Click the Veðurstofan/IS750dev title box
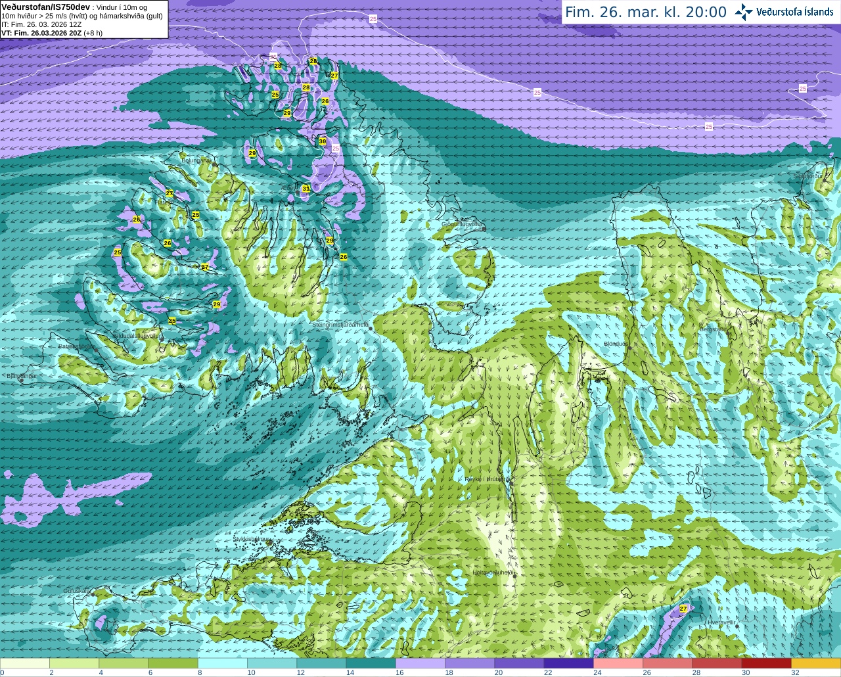 (x=84, y=19)
